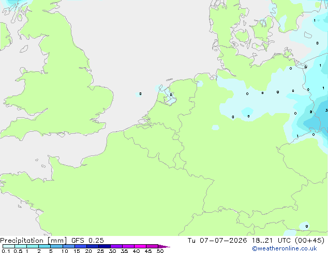Click the '25' legend scale label
Viewport: 328px width, 253px height.
(100, 251)
